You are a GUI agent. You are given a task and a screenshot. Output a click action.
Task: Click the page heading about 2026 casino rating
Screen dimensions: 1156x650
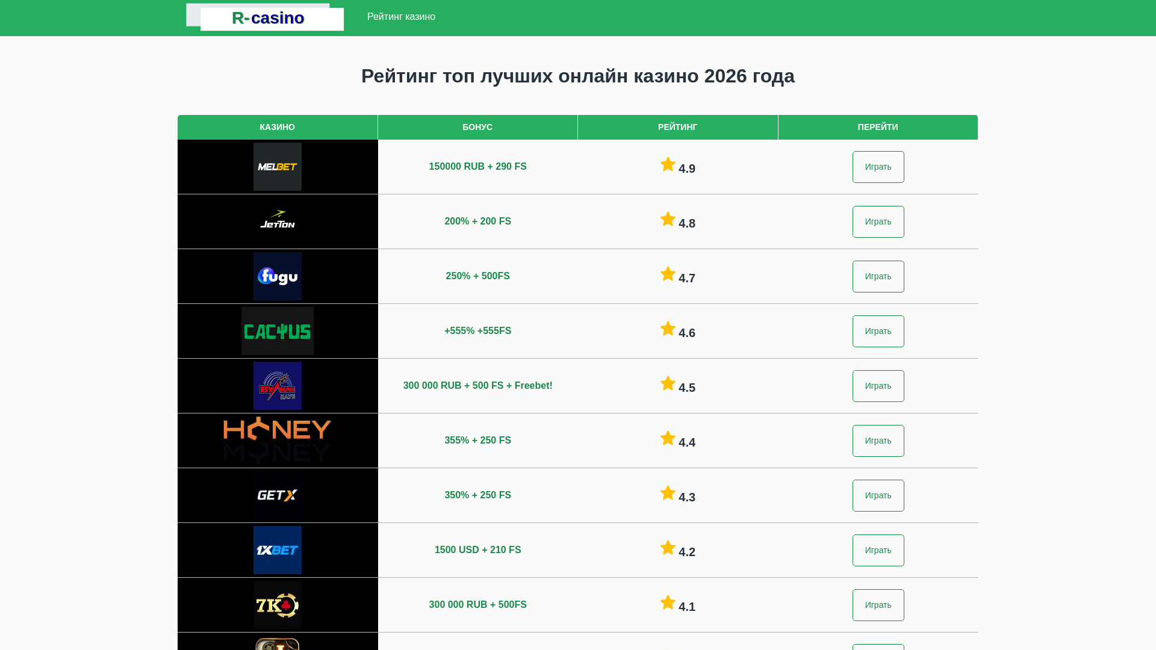click(578, 76)
